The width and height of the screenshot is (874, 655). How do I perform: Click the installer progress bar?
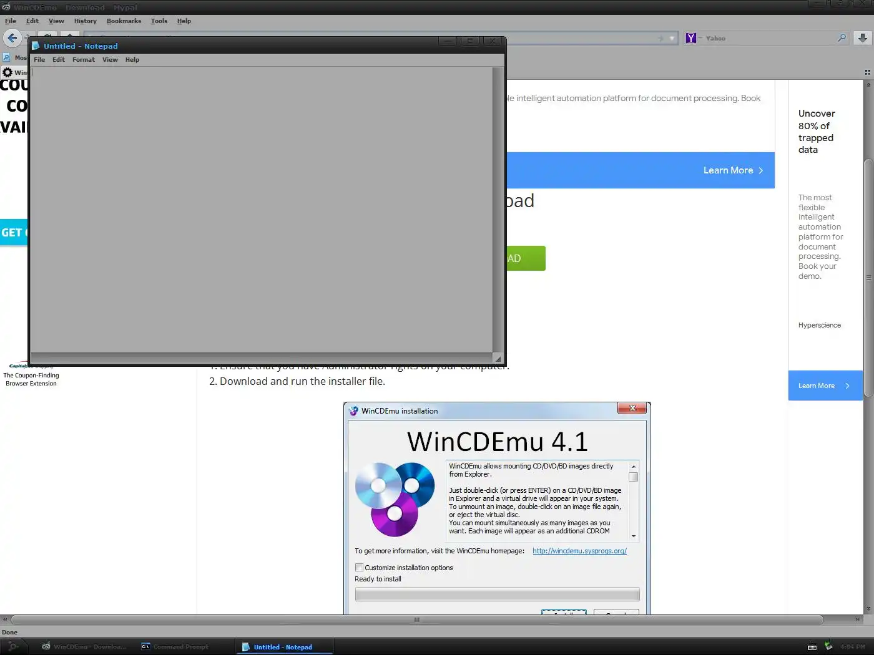tap(497, 594)
